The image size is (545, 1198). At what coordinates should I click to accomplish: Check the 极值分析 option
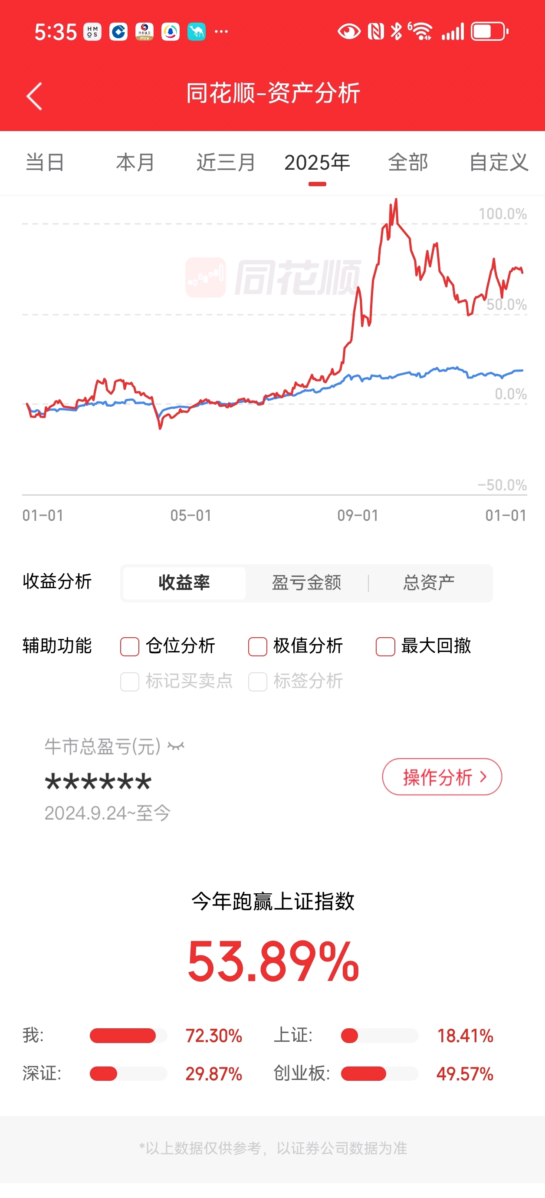point(258,646)
